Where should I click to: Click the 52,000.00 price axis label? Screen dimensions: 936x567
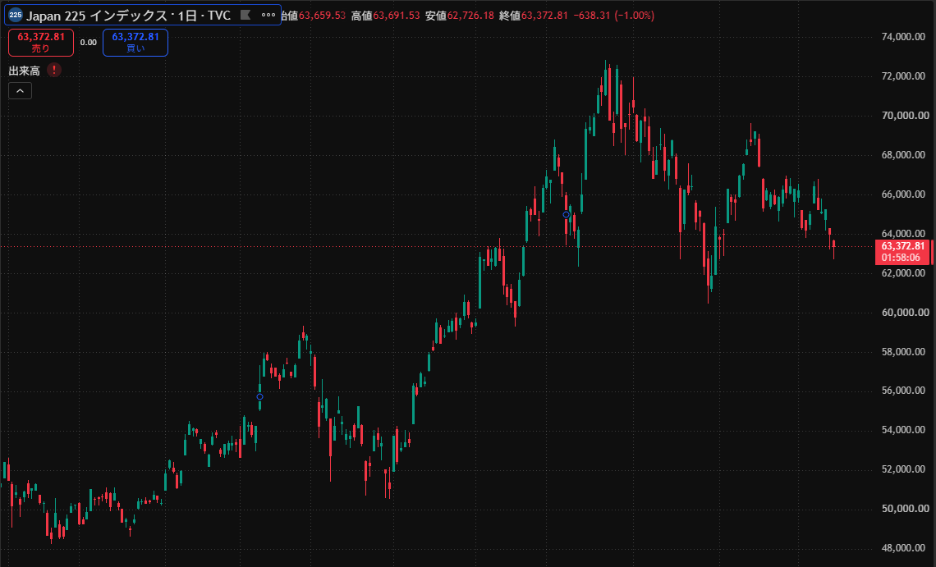click(903, 469)
